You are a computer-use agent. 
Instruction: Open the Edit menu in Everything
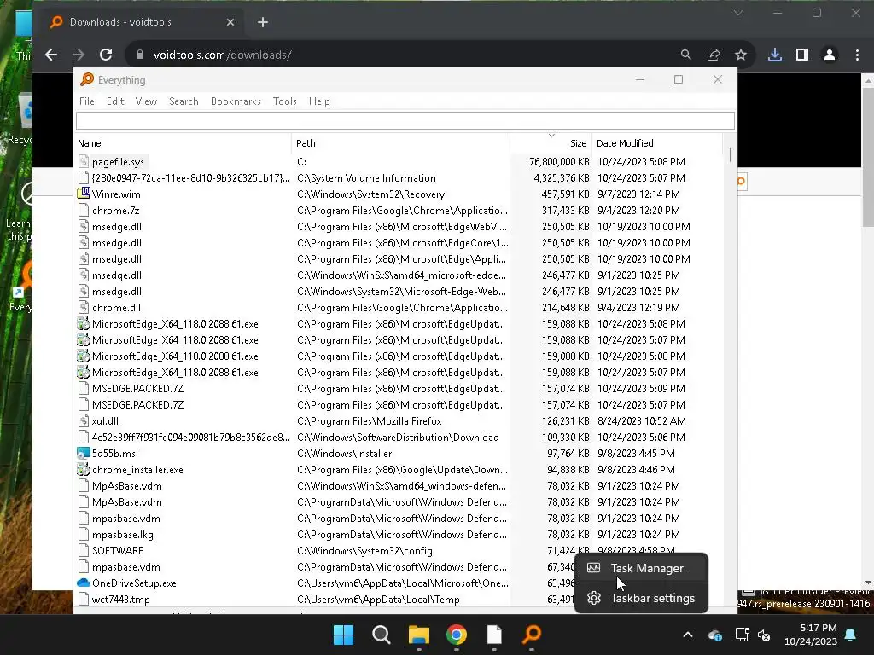coord(115,101)
